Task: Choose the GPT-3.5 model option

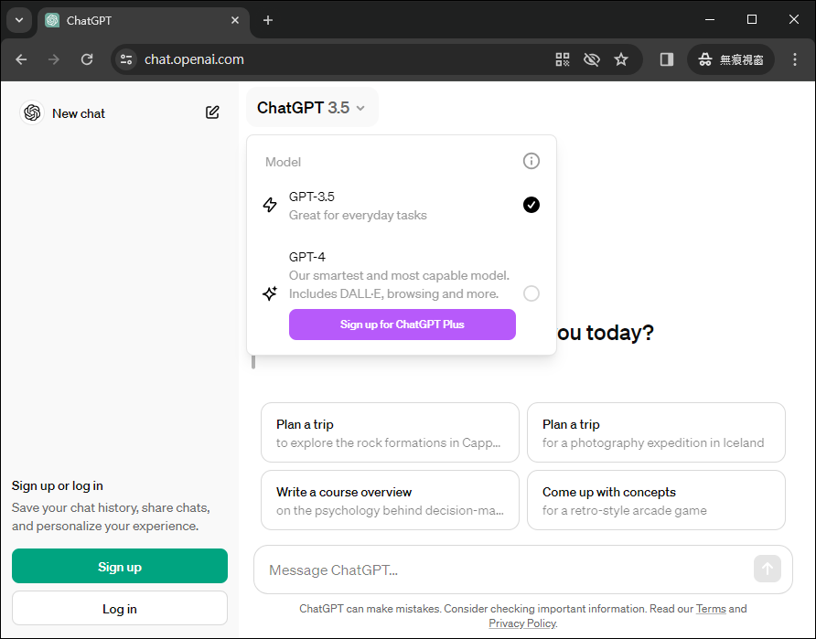Action: click(x=402, y=206)
